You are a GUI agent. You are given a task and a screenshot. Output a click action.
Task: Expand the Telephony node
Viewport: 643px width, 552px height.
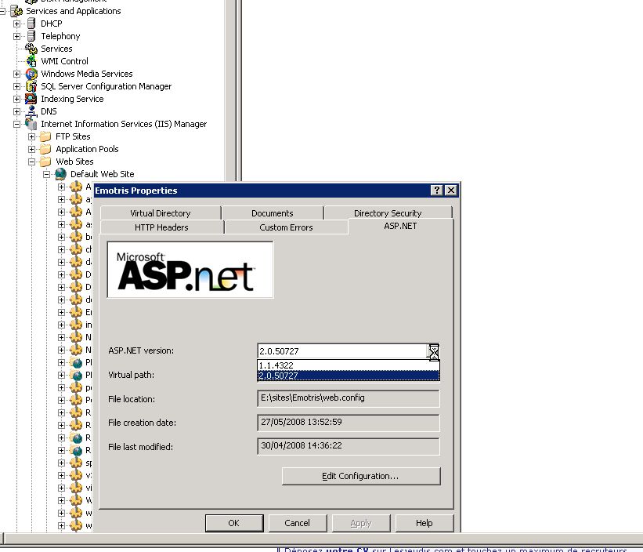coord(16,37)
